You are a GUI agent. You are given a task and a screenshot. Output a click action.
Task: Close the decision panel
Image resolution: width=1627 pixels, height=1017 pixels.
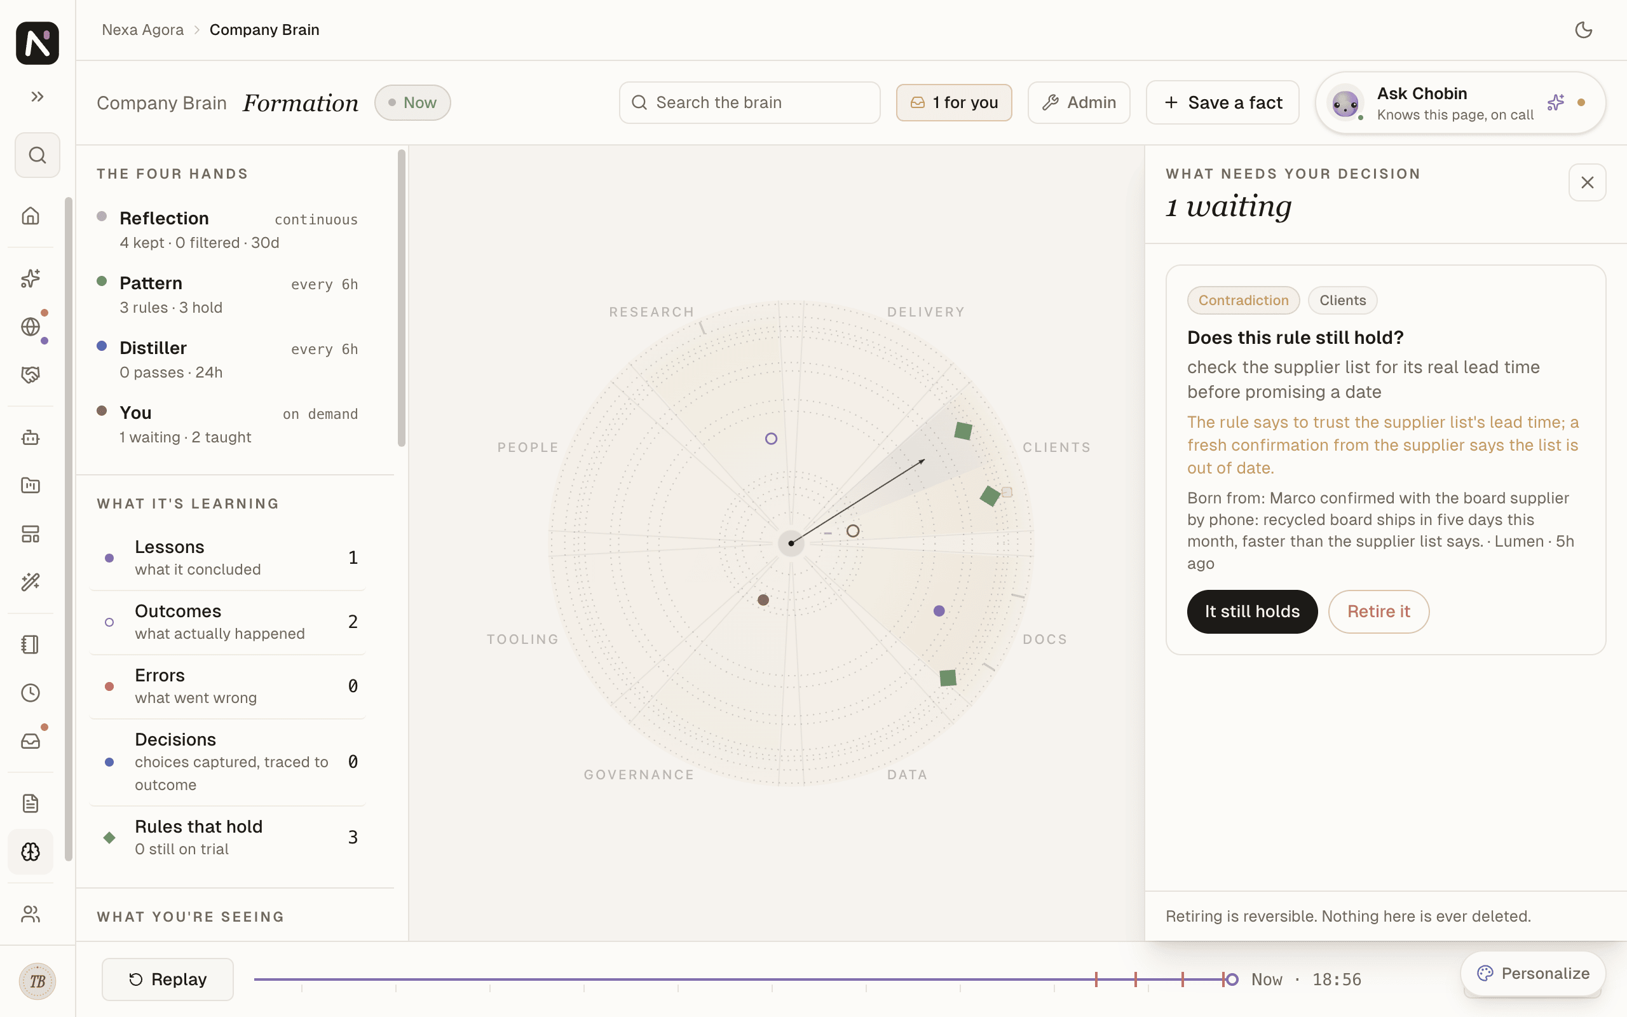coord(1588,182)
